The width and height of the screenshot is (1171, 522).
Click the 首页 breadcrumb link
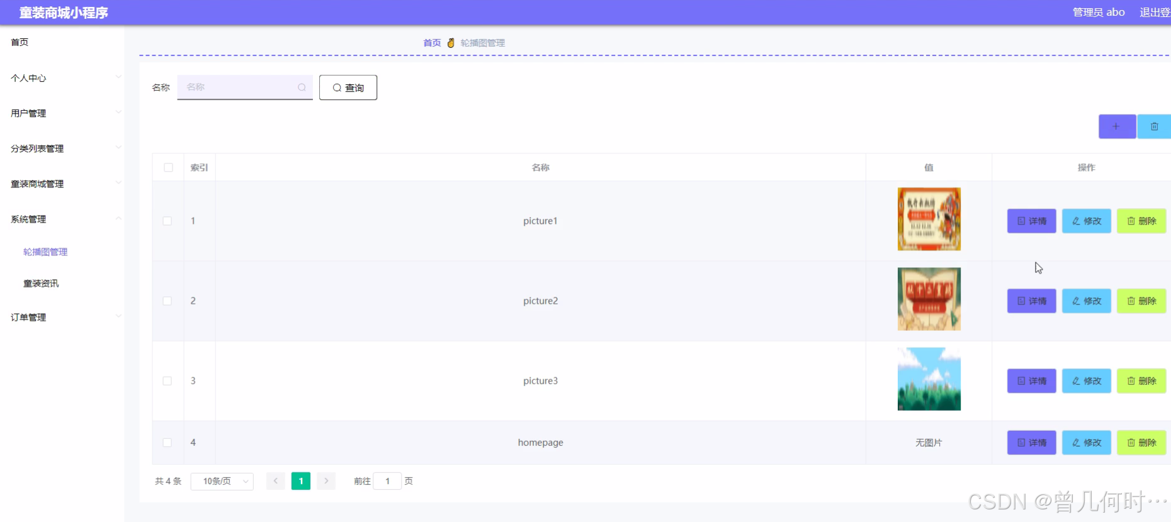click(x=432, y=43)
